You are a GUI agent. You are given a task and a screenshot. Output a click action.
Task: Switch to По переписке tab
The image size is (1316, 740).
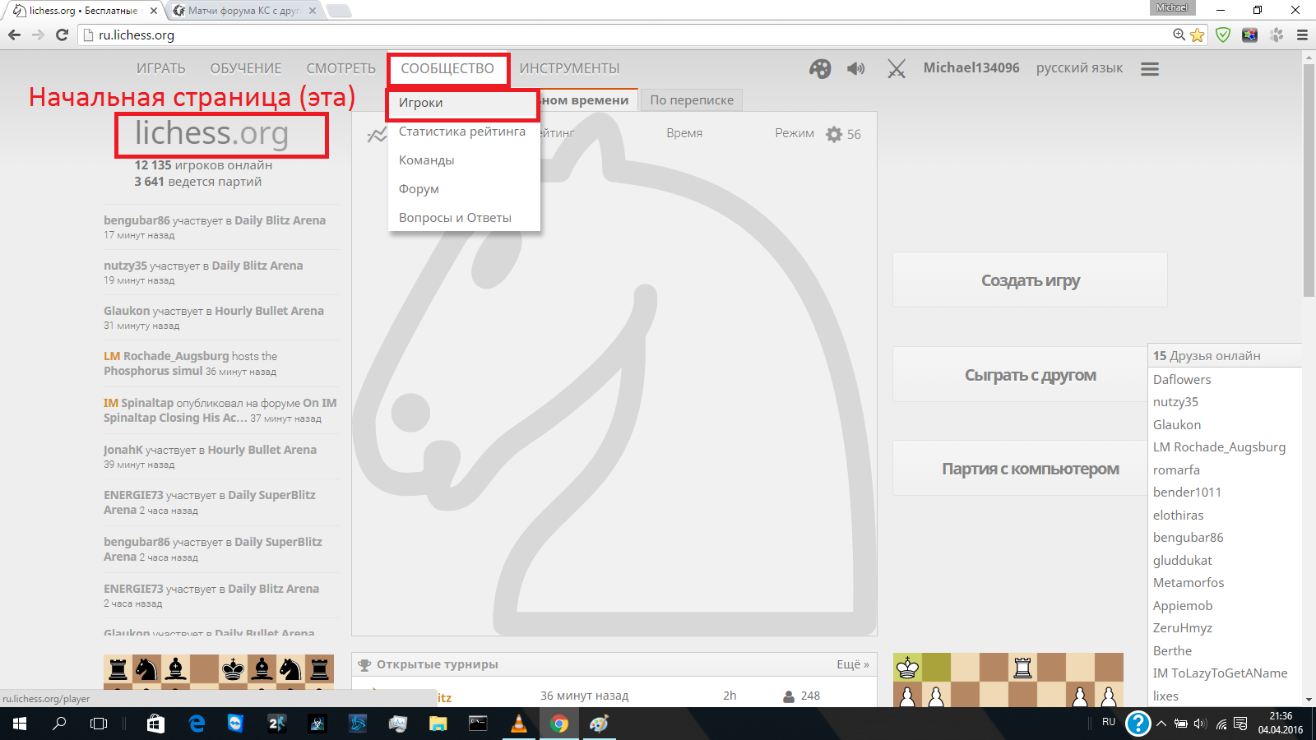point(692,100)
